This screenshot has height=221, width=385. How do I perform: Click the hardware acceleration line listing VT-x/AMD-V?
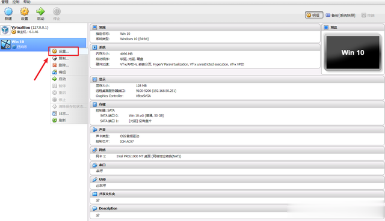point(182,64)
